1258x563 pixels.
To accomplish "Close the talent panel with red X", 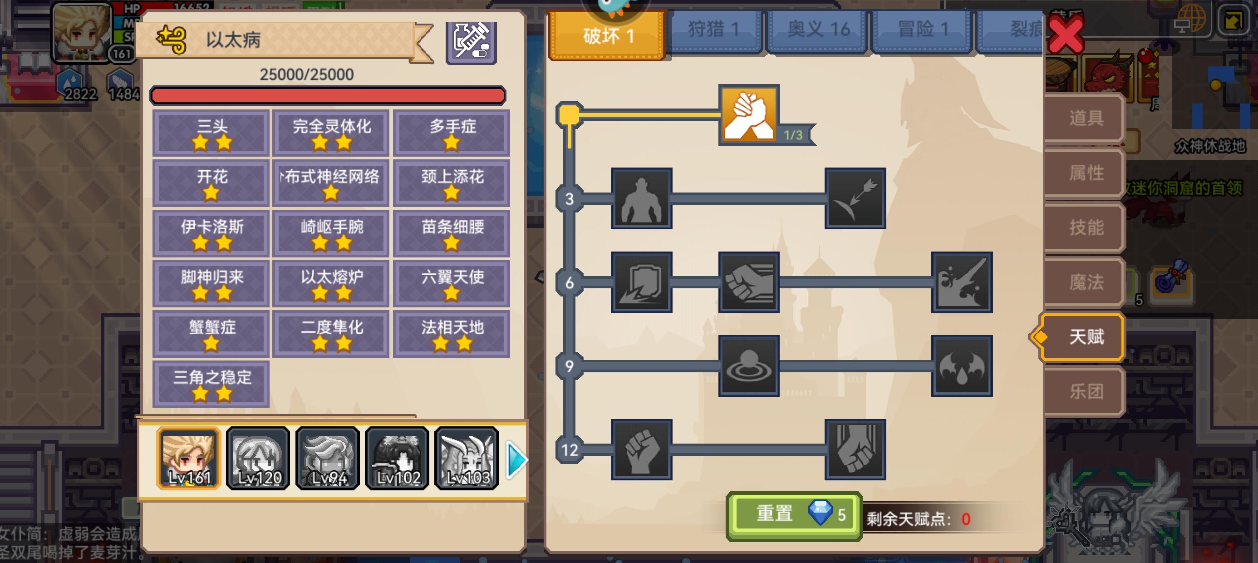I will pyautogui.click(x=1066, y=34).
